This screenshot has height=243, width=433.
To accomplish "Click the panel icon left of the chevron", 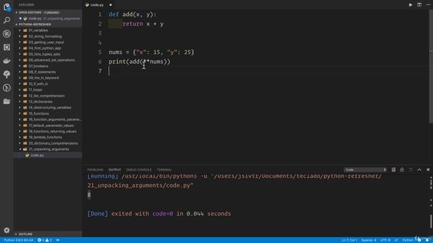I will (x=411, y=169).
